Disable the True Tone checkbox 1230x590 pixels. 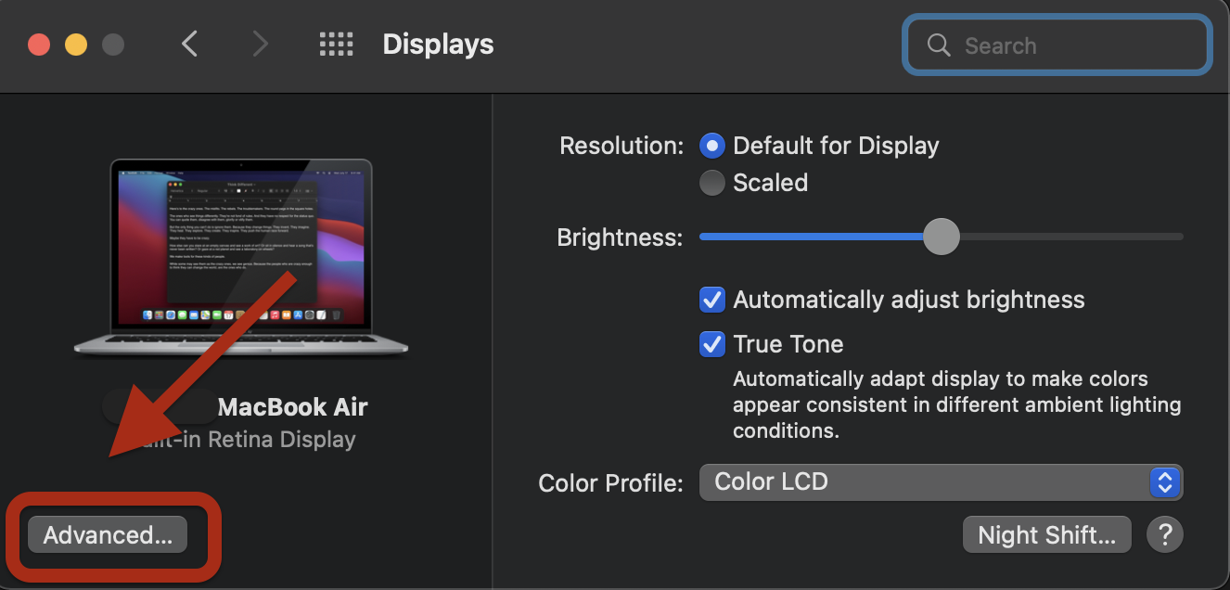[x=712, y=344]
